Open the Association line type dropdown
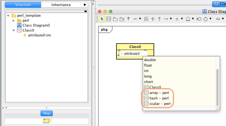The image size is (226, 126). pyautogui.click(x=140, y=19)
